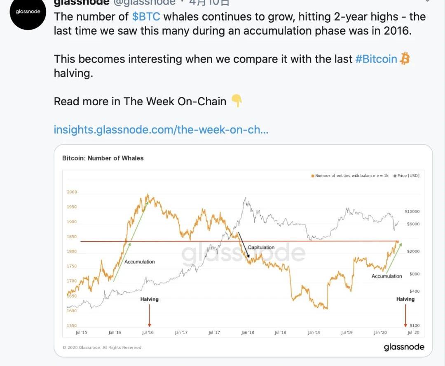Screen dimensions: 445x366
Task: Click the orange Bitcoin emoji icon
Action: tap(405, 59)
